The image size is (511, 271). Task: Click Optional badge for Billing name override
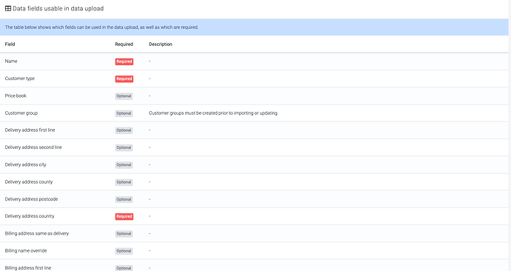click(124, 251)
